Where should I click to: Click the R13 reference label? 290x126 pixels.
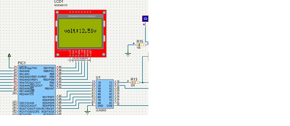tap(134, 79)
